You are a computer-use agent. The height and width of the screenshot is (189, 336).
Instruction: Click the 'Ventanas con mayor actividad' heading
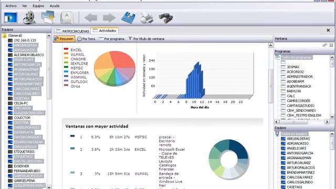(x=97, y=126)
